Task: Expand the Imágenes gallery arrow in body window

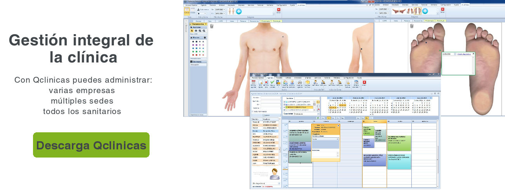Action: pos(274,14)
